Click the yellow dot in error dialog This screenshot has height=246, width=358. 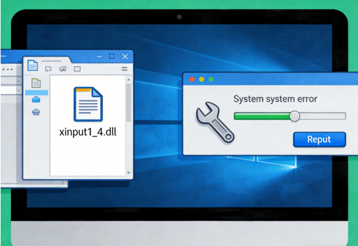[x=202, y=79]
